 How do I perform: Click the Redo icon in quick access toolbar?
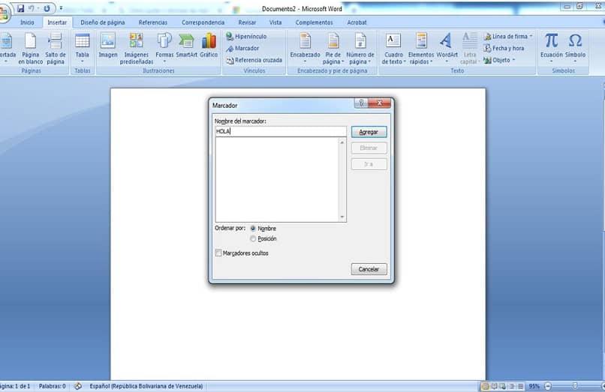tap(47, 8)
